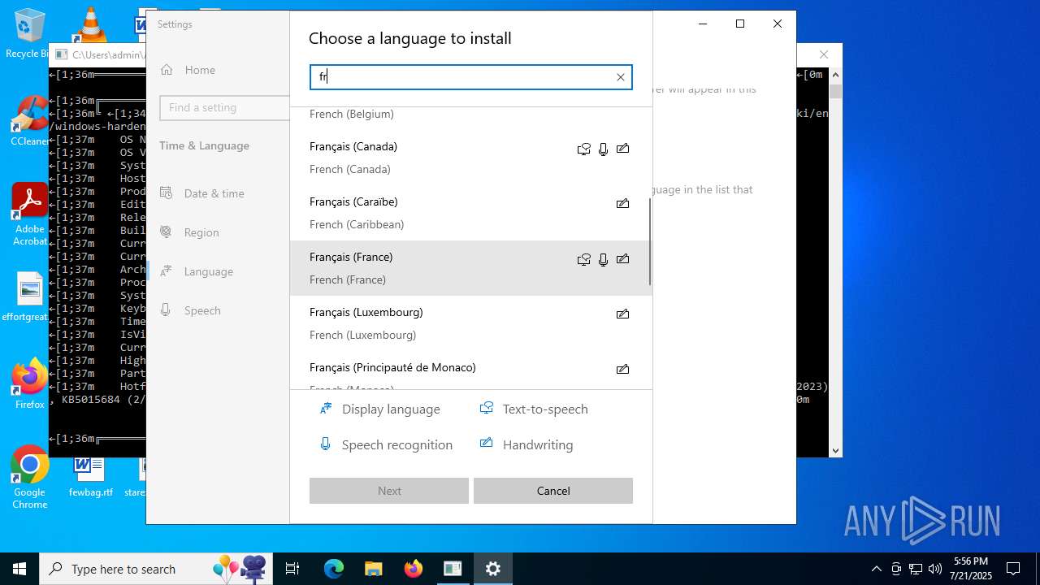1040x585 pixels.
Task: Open the Recycle Bin desktop icon
Action: (29, 33)
